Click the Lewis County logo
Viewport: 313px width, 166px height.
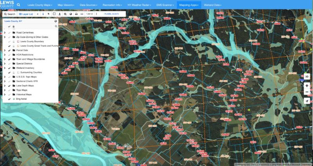pyautogui.click(x=7, y=4)
